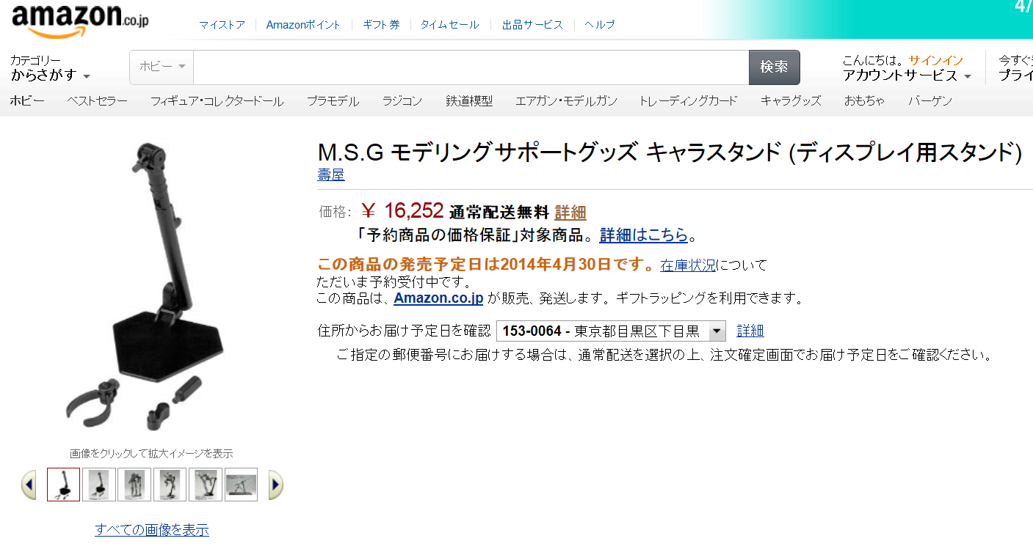Open the すべての画像を表示 link
The image size is (1033, 552).
pyautogui.click(x=151, y=529)
